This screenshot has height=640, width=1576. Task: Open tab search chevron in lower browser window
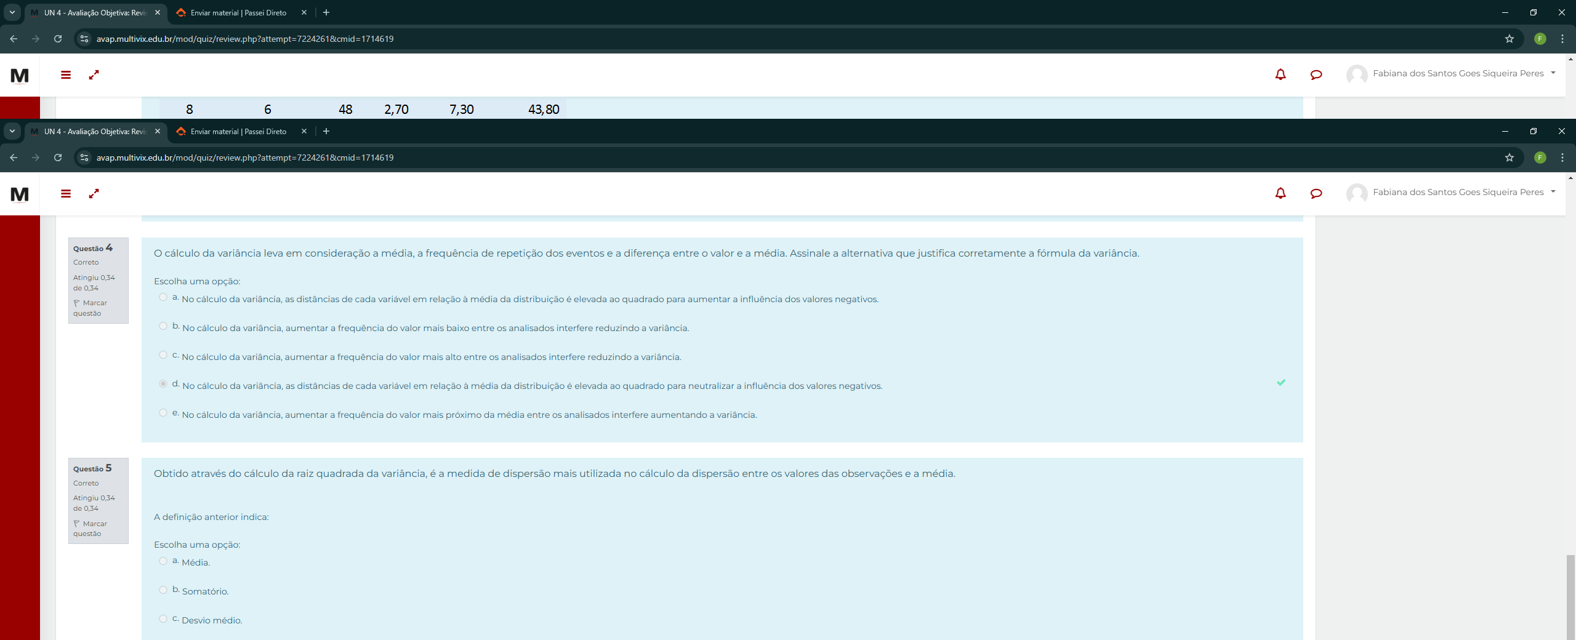click(x=12, y=131)
